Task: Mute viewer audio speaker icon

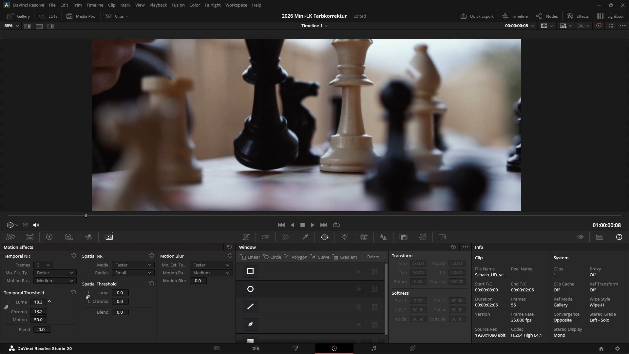Action: [36, 225]
